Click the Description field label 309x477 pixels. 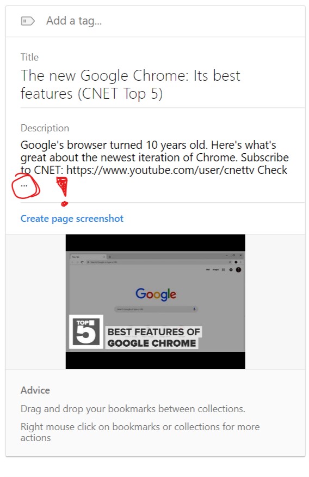pyautogui.click(x=45, y=128)
